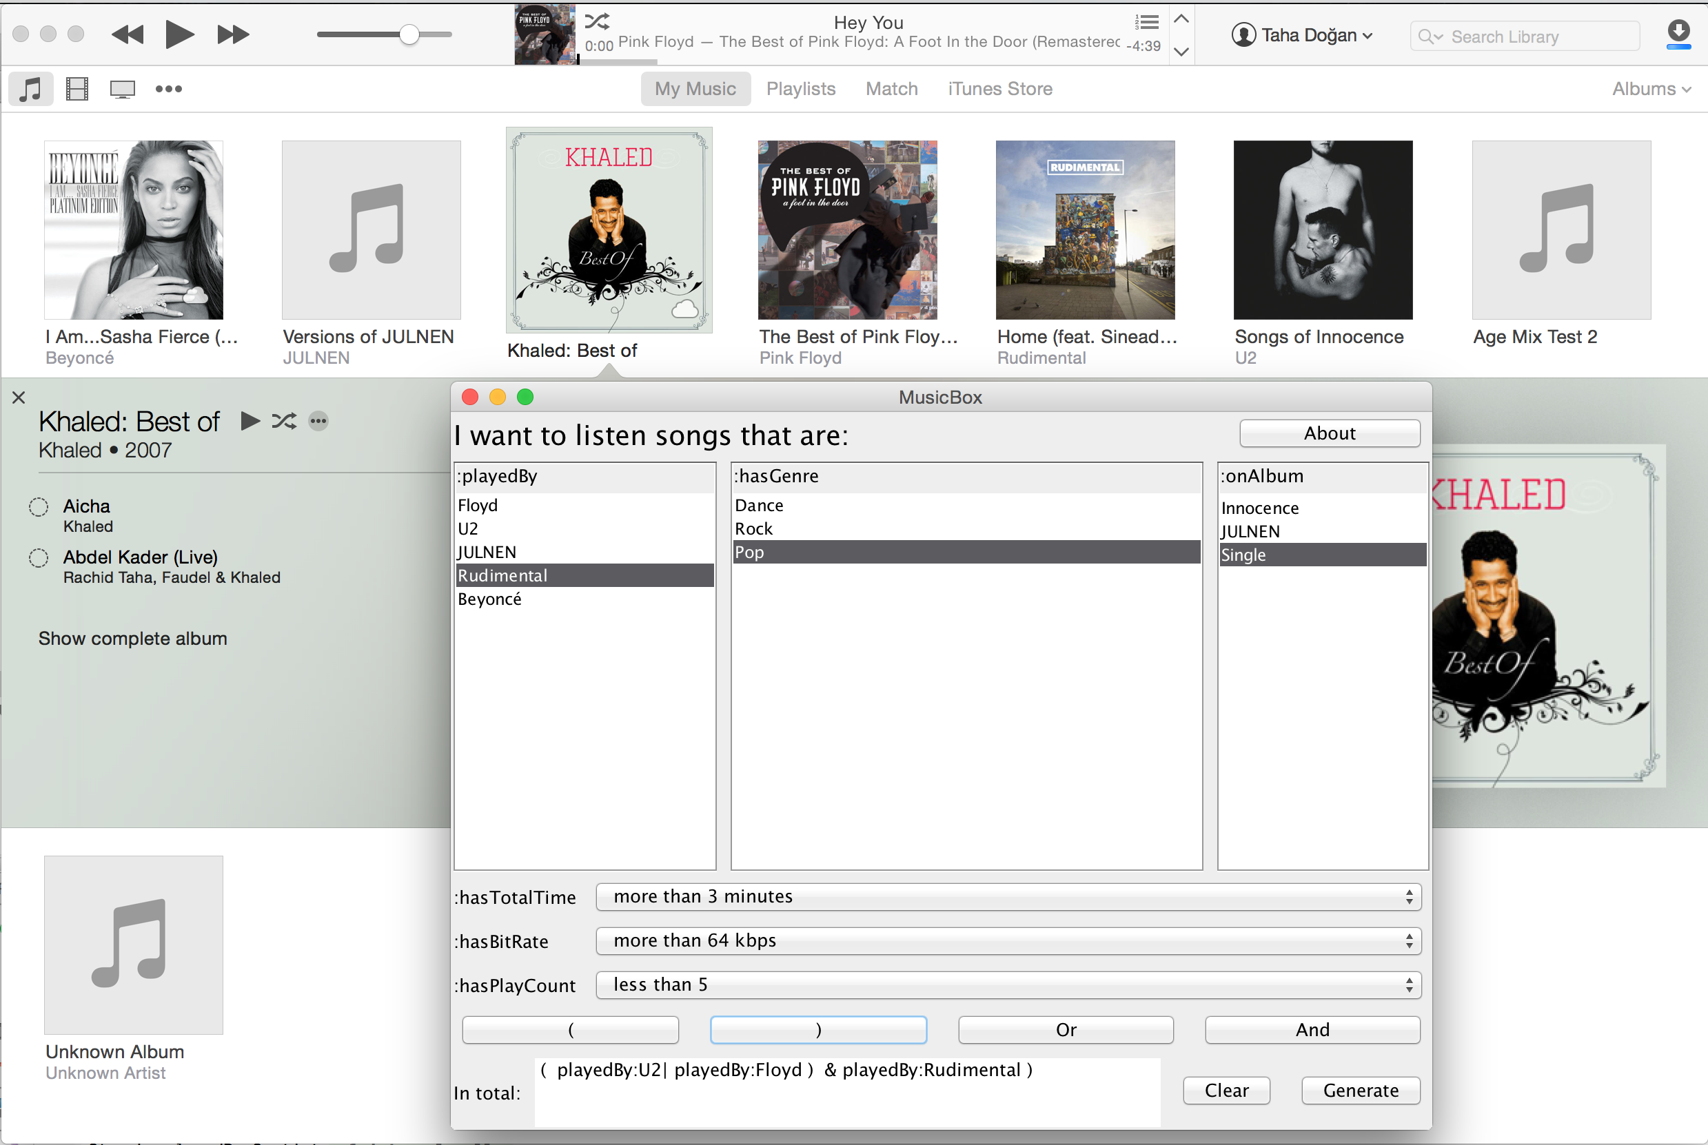
Task: Open the more options ellipsis beside album title
Action: click(x=318, y=422)
